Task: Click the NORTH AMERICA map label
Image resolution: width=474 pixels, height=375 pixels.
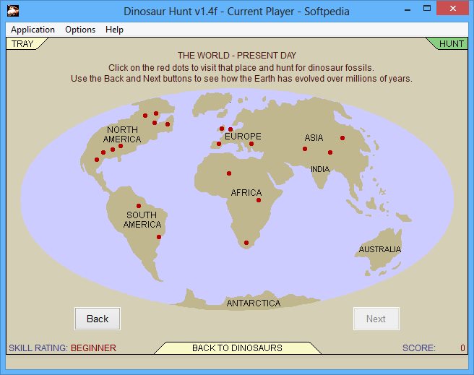Action: coord(122,134)
